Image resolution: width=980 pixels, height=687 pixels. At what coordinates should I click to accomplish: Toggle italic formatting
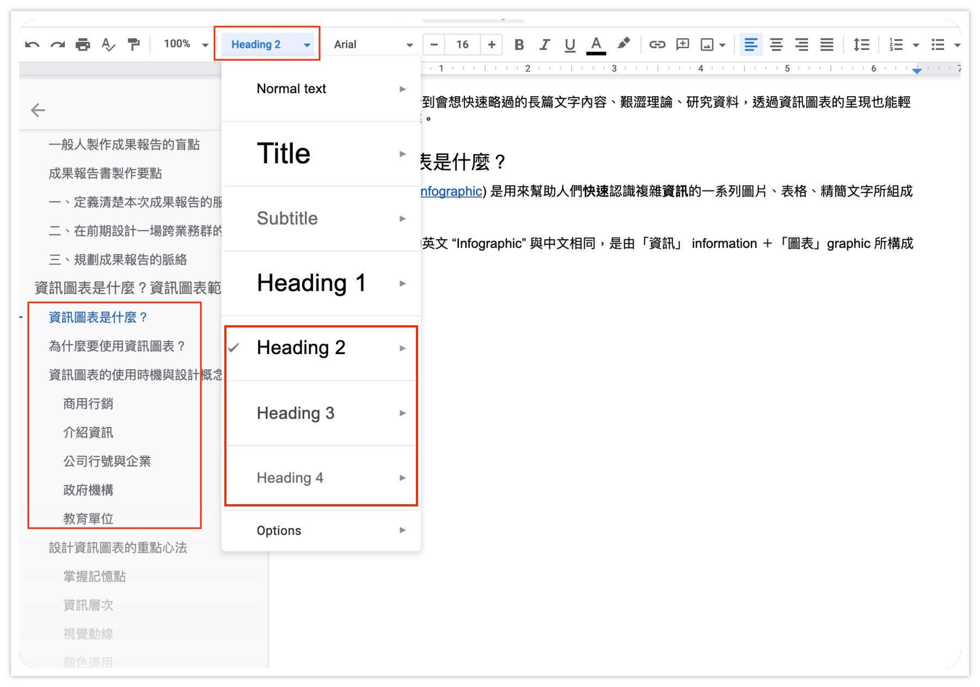coord(544,45)
